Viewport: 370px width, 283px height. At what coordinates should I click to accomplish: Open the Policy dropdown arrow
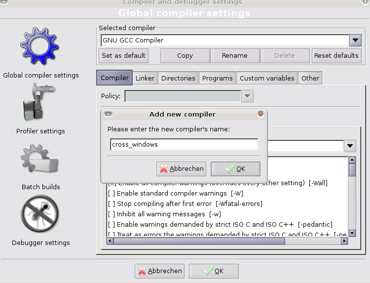click(247, 96)
